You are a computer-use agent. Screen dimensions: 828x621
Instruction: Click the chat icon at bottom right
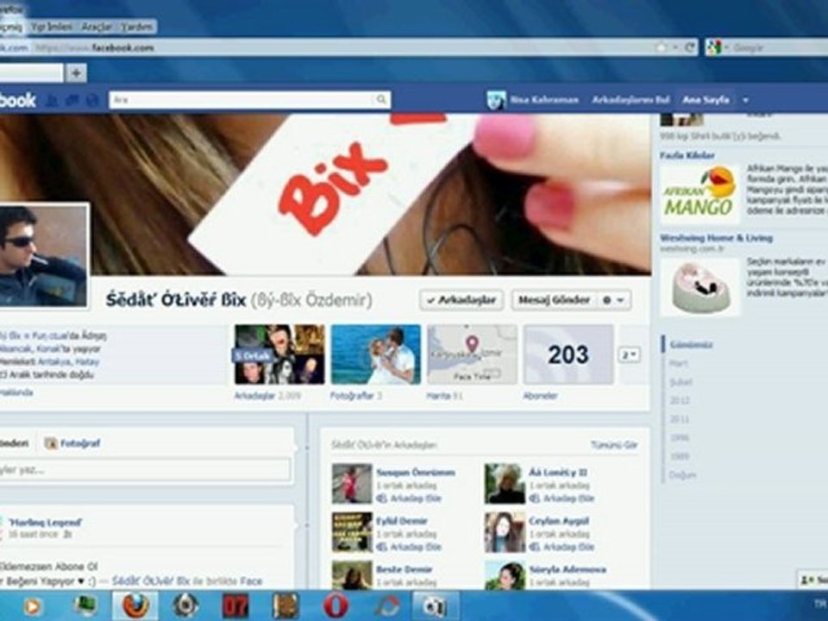point(806,580)
